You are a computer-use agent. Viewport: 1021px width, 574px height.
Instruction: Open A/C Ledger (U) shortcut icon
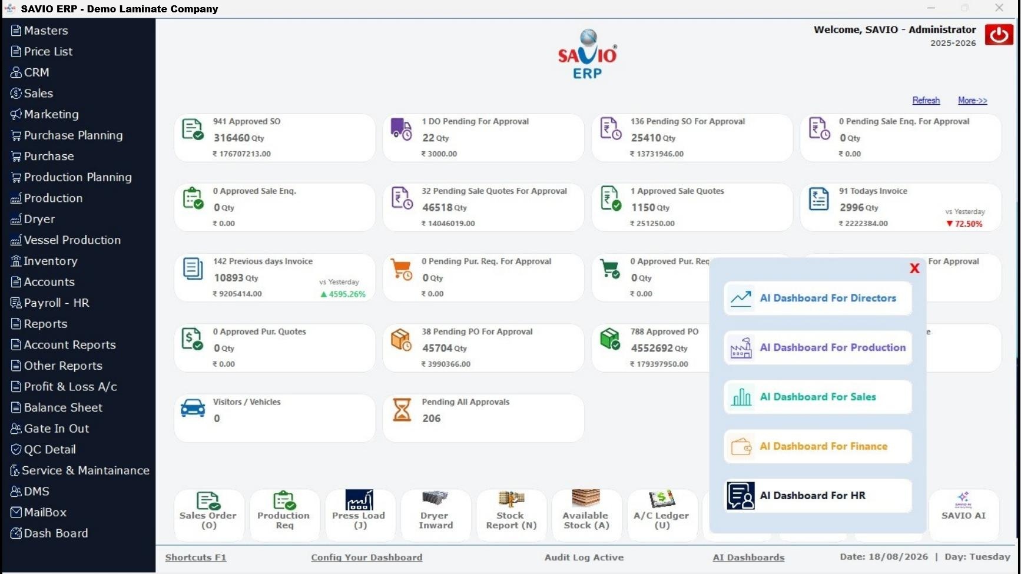click(x=662, y=499)
